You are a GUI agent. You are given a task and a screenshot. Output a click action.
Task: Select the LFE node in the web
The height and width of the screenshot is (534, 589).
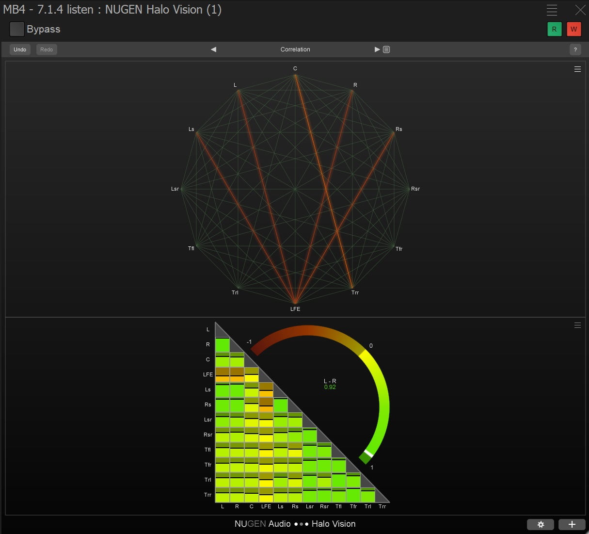pos(295,304)
